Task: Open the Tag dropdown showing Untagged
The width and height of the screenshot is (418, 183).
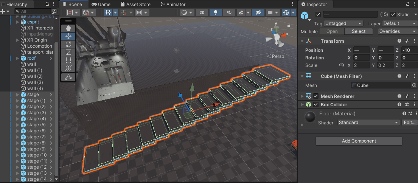Action: (343, 23)
